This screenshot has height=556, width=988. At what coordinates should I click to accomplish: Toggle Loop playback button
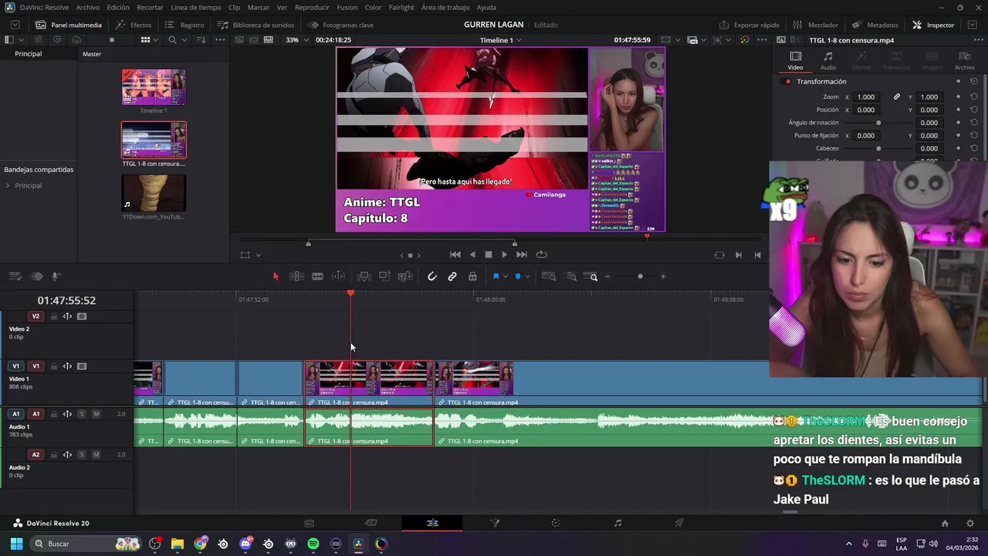542,255
